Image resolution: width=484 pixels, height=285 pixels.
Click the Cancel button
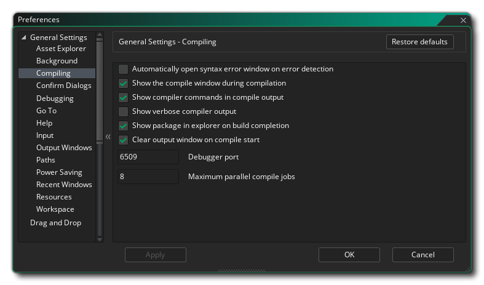423,255
